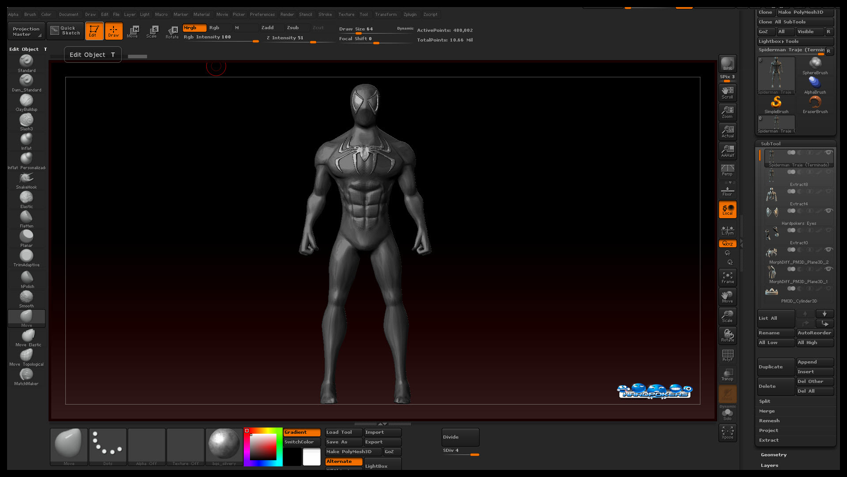Click the white secondary color swatch

tap(311, 457)
